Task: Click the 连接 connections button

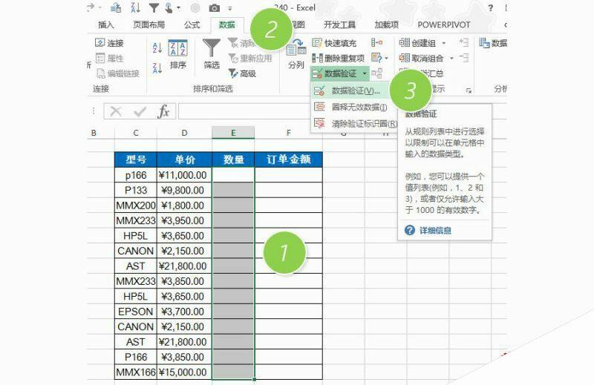Action: [x=109, y=43]
